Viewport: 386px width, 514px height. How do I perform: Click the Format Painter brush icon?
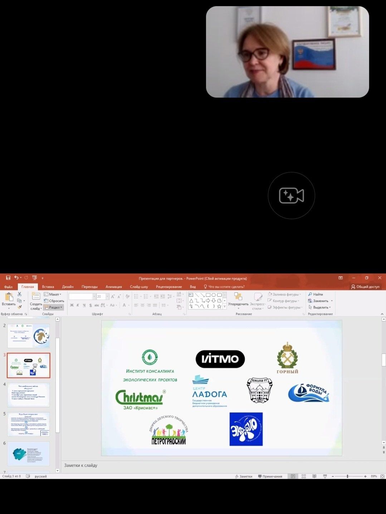coord(20,307)
